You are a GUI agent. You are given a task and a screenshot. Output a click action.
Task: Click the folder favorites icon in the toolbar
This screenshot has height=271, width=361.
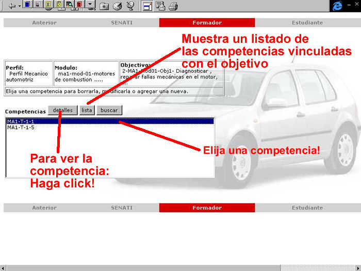click(x=104, y=6)
